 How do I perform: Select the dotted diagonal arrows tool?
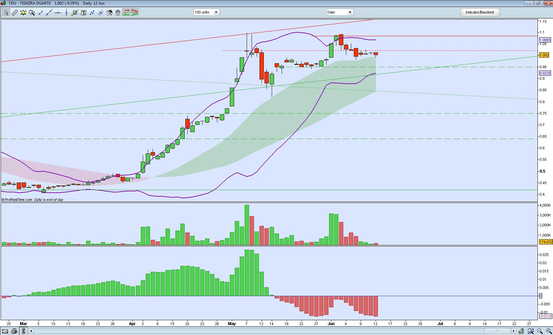(92, 13)
